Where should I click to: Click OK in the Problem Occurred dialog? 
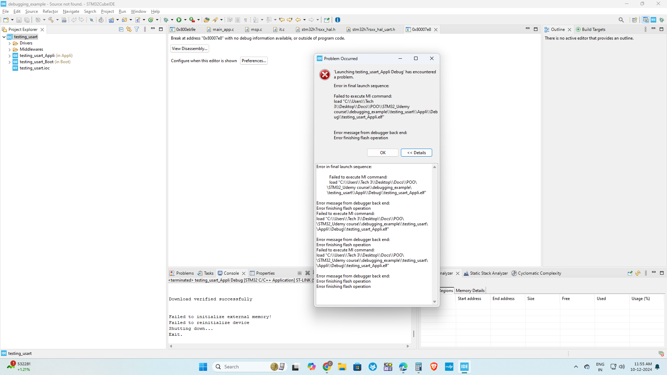tap(382, 153)
